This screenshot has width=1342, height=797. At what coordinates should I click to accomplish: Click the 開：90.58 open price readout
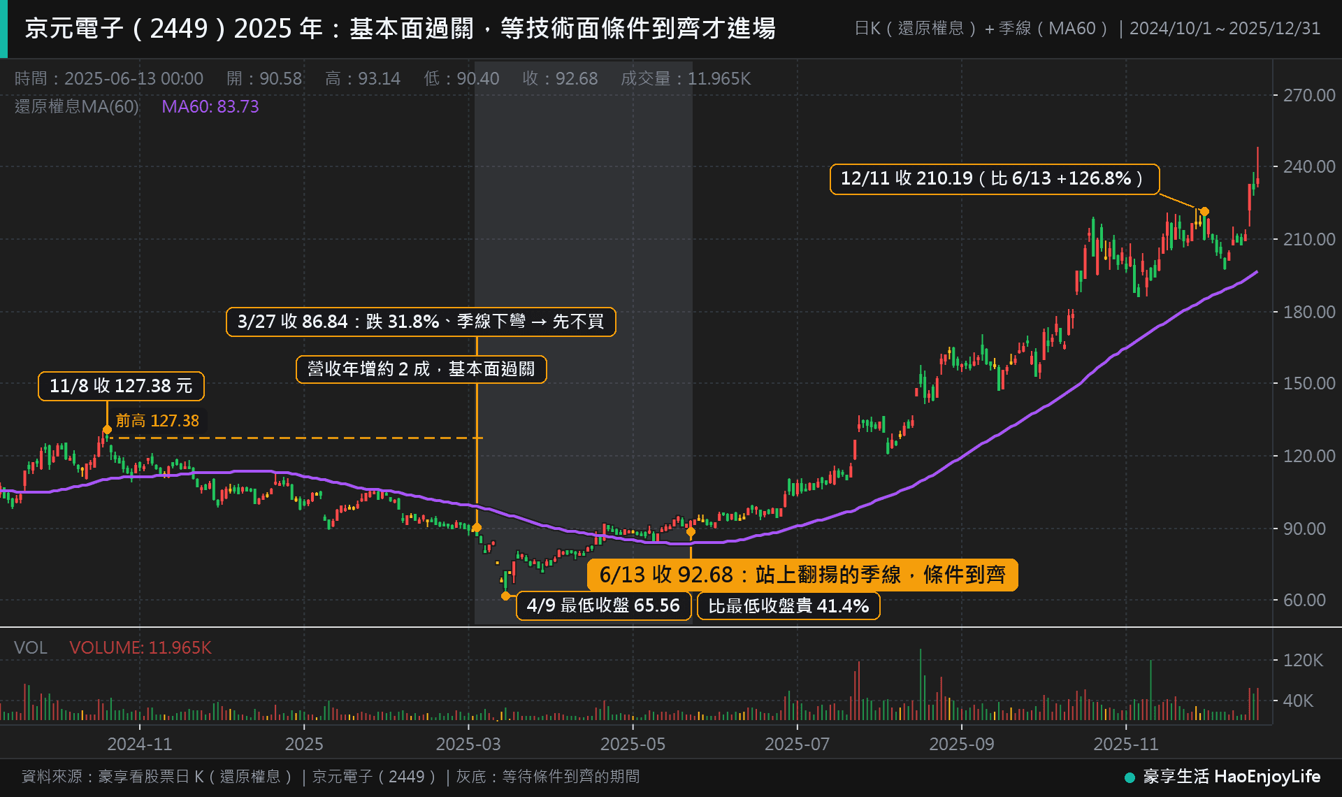[264, 78]
